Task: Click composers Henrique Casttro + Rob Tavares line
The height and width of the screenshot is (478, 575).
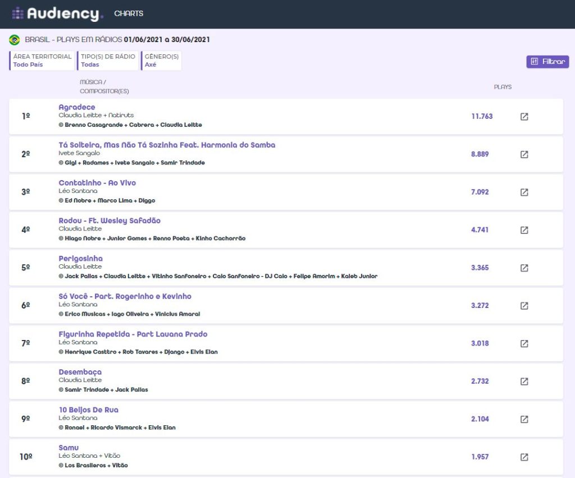Action: tap(138, 352)
